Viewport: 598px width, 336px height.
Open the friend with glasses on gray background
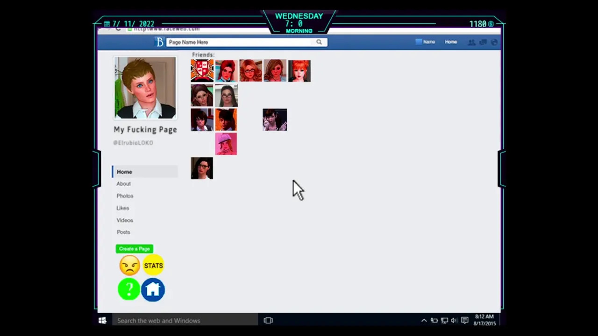pyautogui.click(x=226, y=95)
